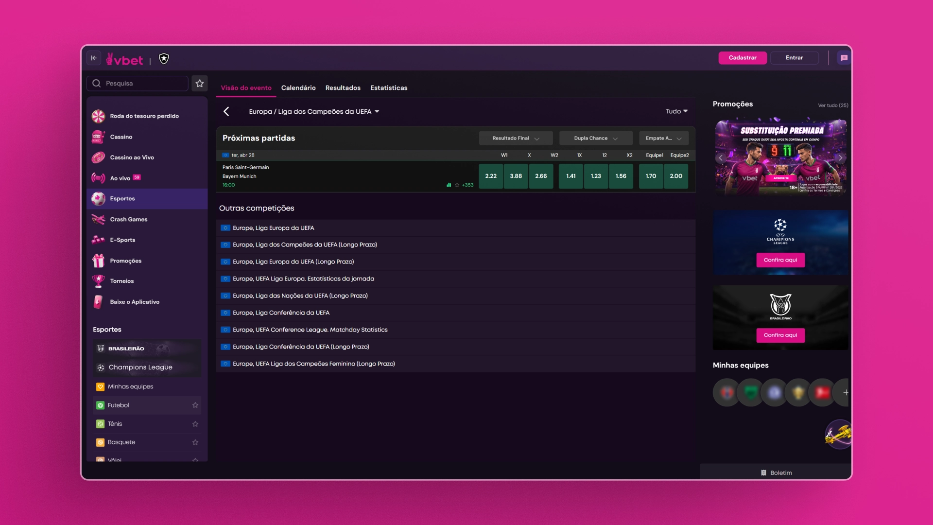
Task: Expand the Tudo filter dropdown
Action: (676, 111)
